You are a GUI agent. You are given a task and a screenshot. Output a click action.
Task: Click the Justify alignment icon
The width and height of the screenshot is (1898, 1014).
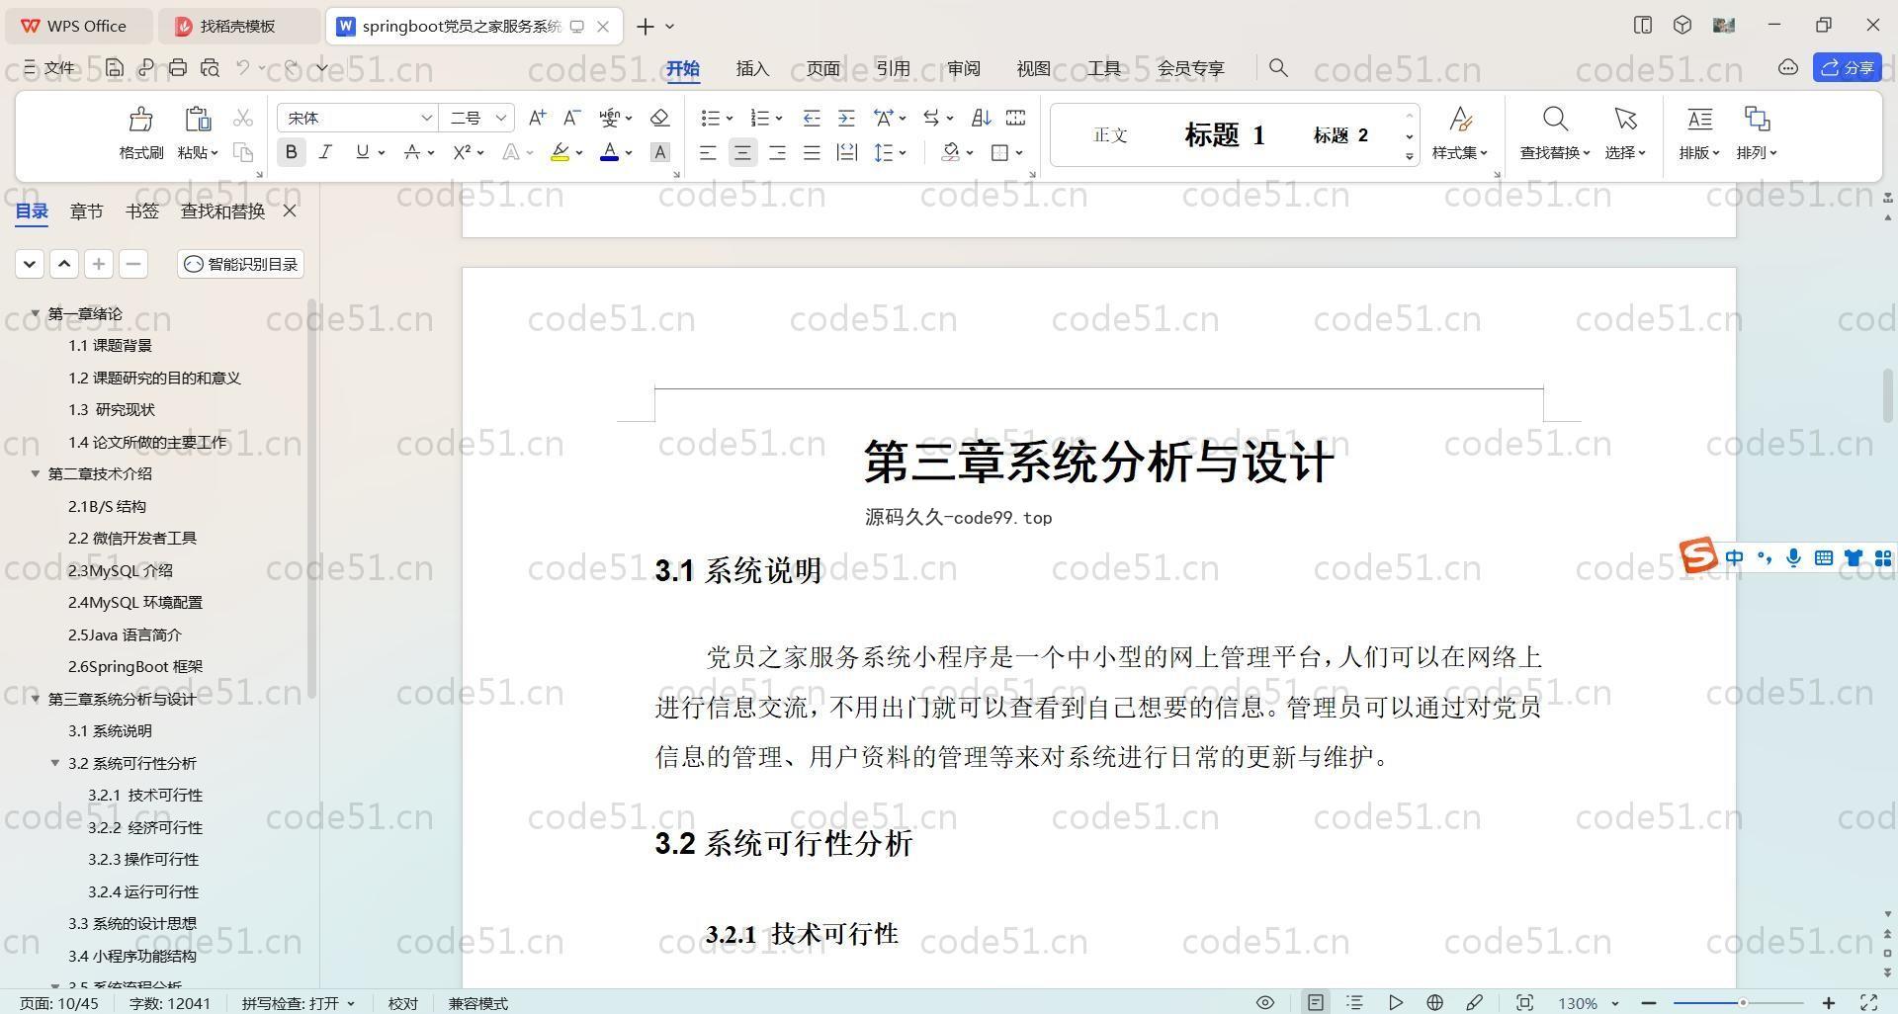click(x=812, y=152)
